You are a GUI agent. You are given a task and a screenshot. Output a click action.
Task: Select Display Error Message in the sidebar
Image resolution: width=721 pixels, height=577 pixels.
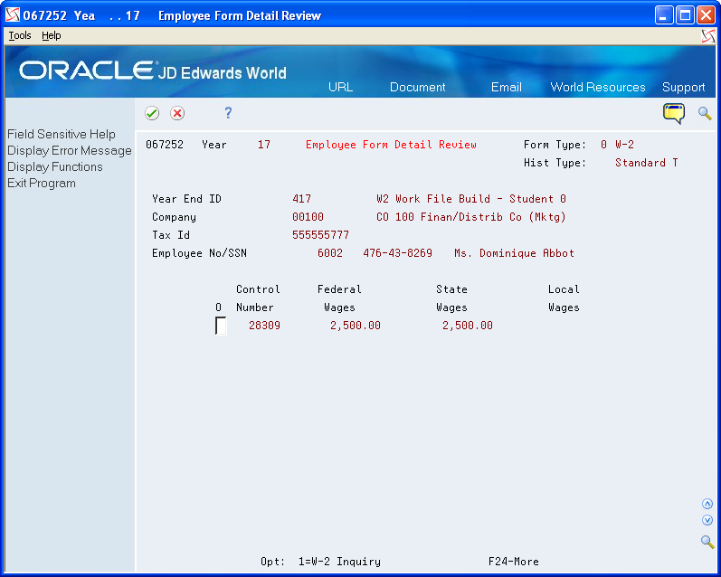click(x=70, y=151)
